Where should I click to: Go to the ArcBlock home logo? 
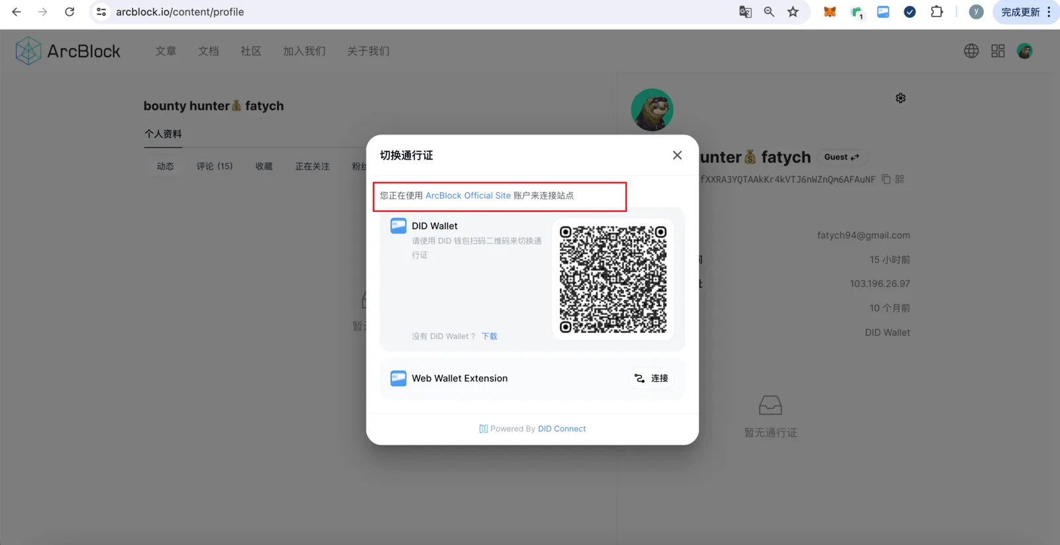[x=68, y=51]
